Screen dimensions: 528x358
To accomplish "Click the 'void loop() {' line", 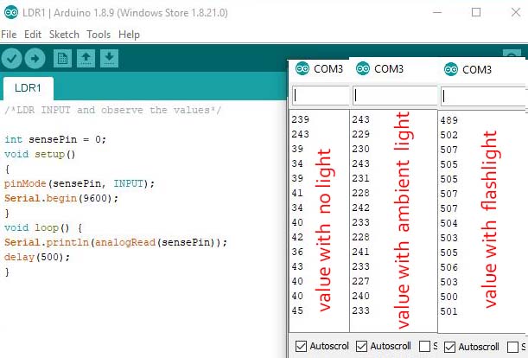I will (43, 228).
